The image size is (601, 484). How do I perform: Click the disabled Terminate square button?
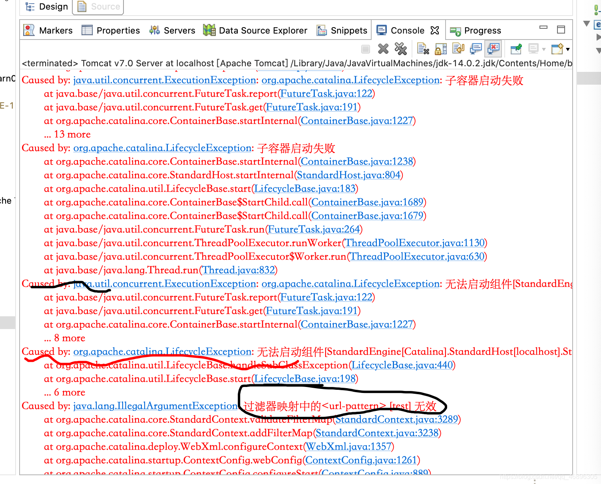tap(365, 49)
